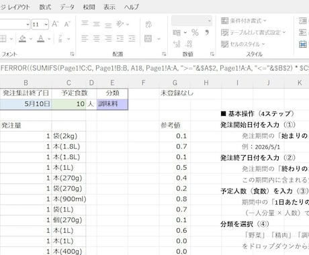Open the font settings dialog launcher
The image size is (309, 255).
[72, 54]
